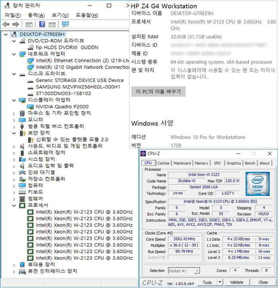Collapse the 디스크 드라이브 category
Image resolution: width=278 pixels, height=289 pixels.
pos(14,74)
